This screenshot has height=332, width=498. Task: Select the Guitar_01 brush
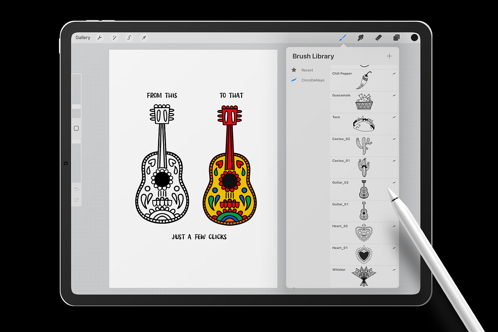(364, 211)
